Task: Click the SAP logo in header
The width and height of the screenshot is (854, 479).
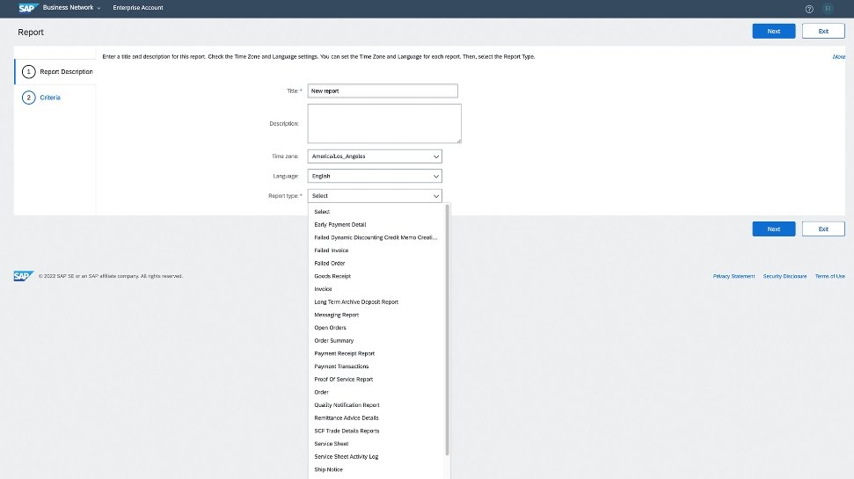Action: pos(26,7)
